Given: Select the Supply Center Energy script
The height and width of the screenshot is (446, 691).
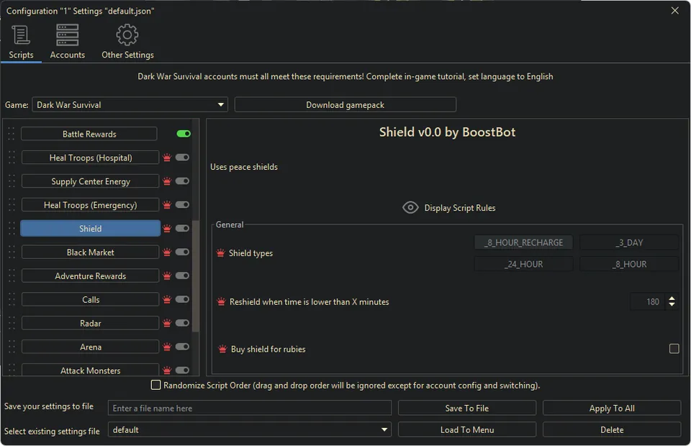Looking at the screenshot, I should pyautogui.click(x=91, y=181).
